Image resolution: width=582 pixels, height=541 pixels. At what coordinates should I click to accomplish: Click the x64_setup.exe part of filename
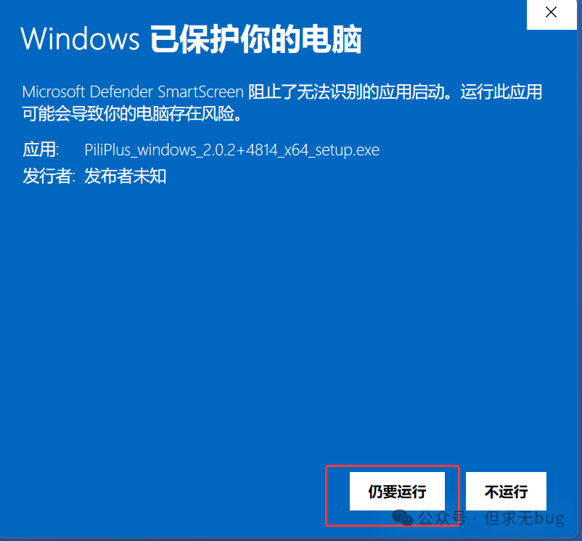(x=332, y=150)
